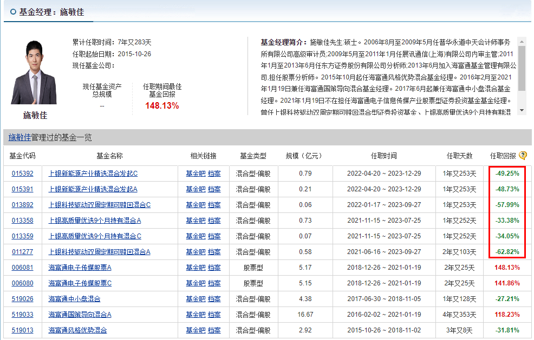This screenshot has width=534, height=340.
Task: Open fund code 006081
Action: tap(23, 267)
